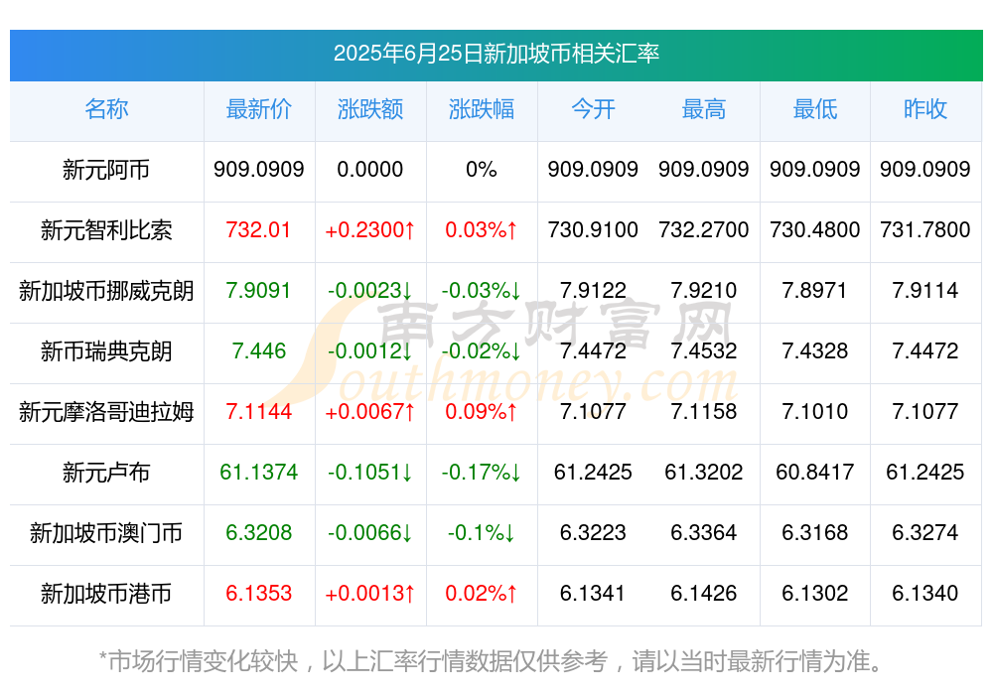Click the 涨跌幅 column header
Viewport: 993px width, 693px height.
(482, 109)
